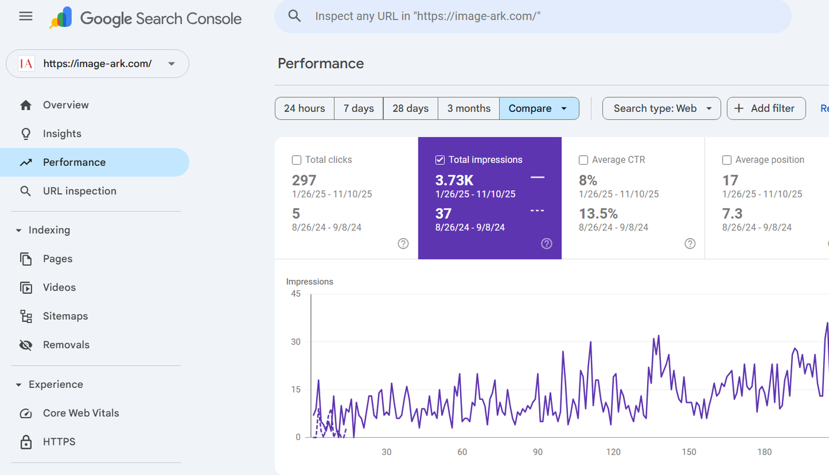Click the Average CTR 13.5% comparison value

pyautogui.click(x=598, y=213)
